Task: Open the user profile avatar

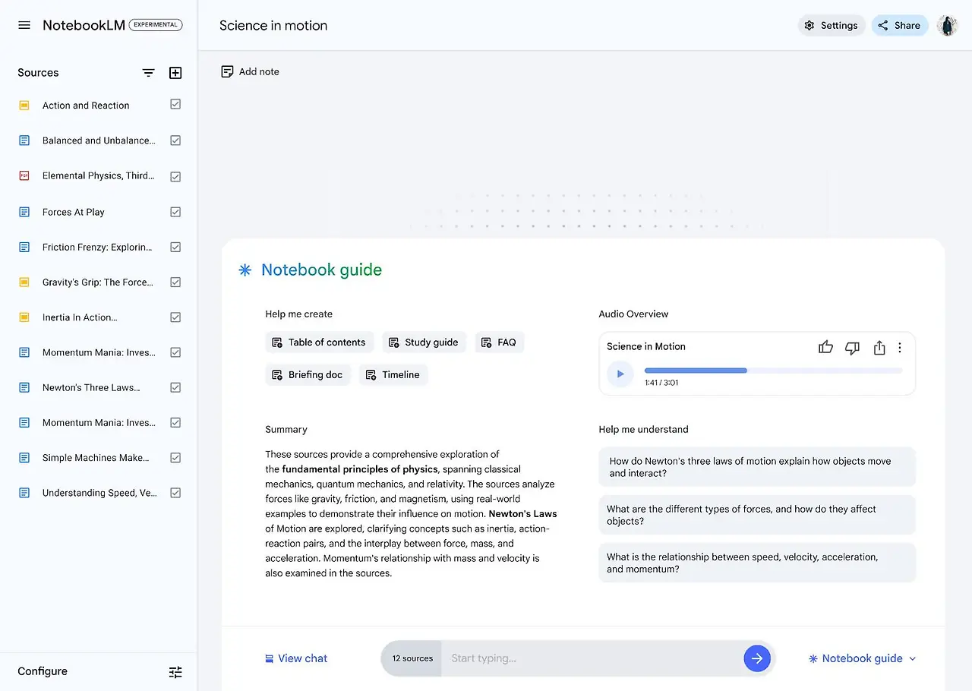Action: (947, 25)
